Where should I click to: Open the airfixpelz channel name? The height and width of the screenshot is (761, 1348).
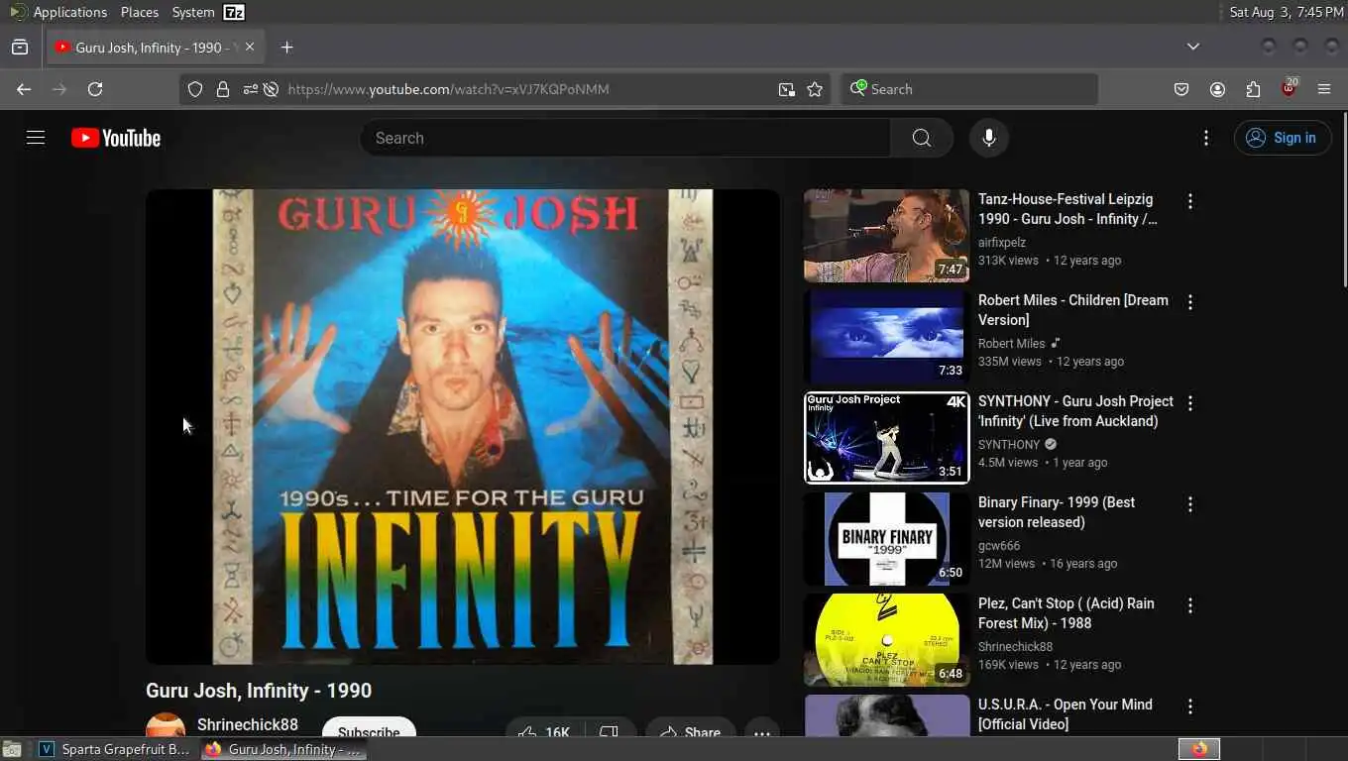tap(1002, 243)
